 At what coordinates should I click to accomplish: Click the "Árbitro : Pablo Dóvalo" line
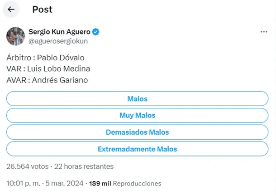click(45, 58)
